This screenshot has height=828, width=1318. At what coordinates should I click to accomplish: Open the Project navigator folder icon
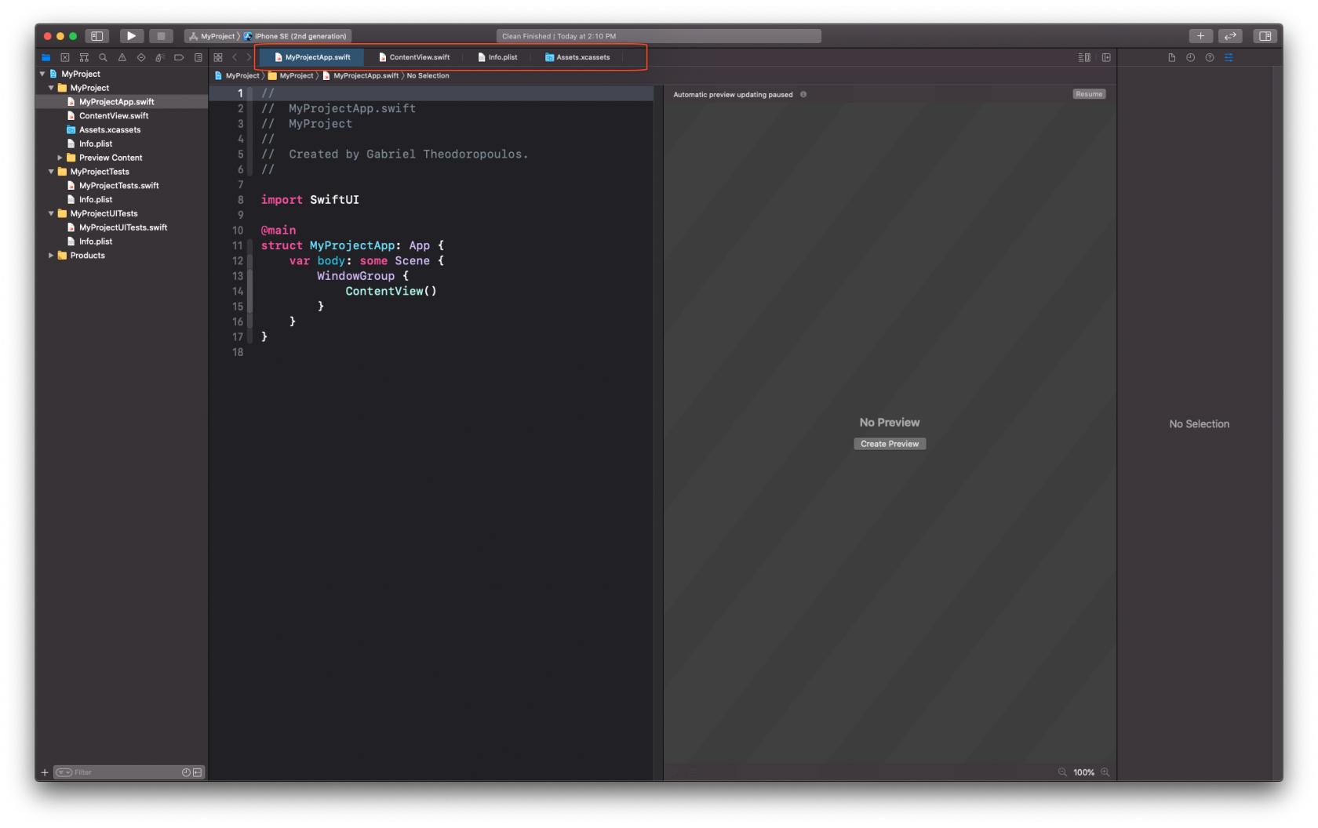click(x=46, y=57)
